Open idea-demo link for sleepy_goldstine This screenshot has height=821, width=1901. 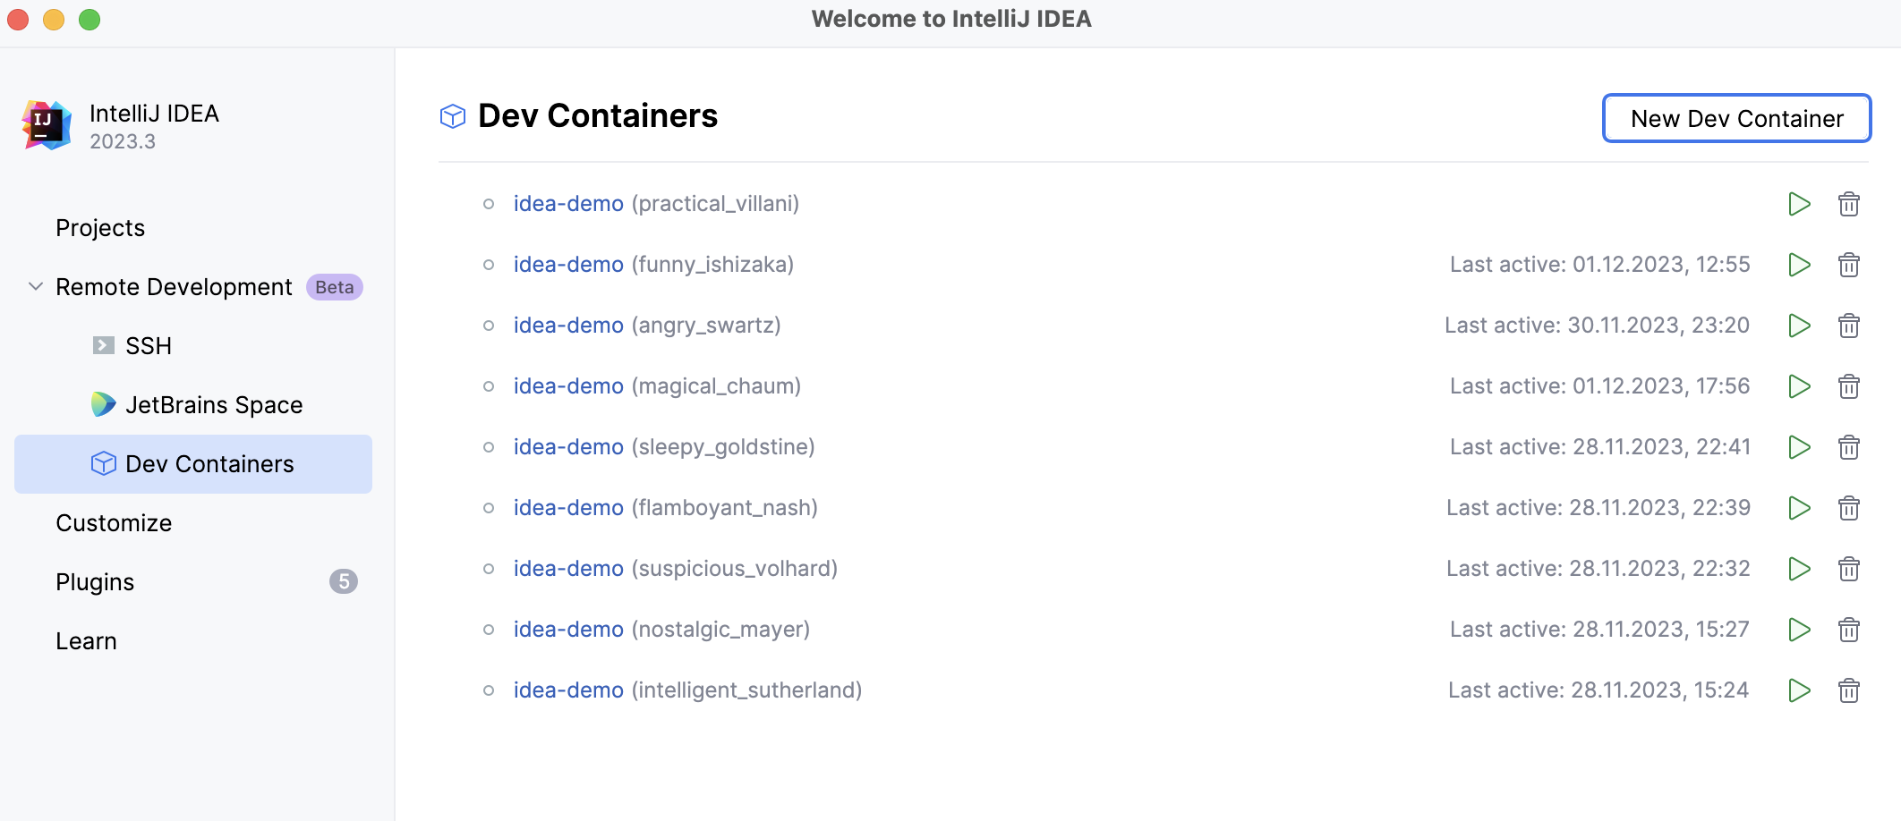pos(568,447)
